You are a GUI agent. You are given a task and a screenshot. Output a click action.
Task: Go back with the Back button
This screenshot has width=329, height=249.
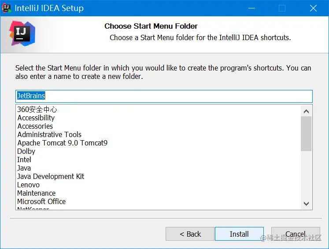190,234
